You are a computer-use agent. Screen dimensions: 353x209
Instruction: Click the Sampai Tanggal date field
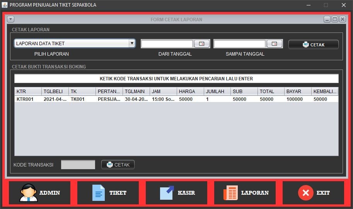point(239,44)
